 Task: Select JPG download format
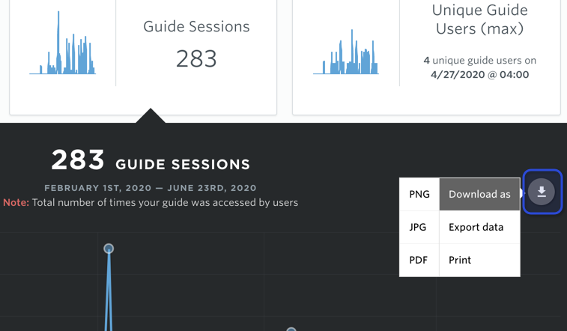419,227
